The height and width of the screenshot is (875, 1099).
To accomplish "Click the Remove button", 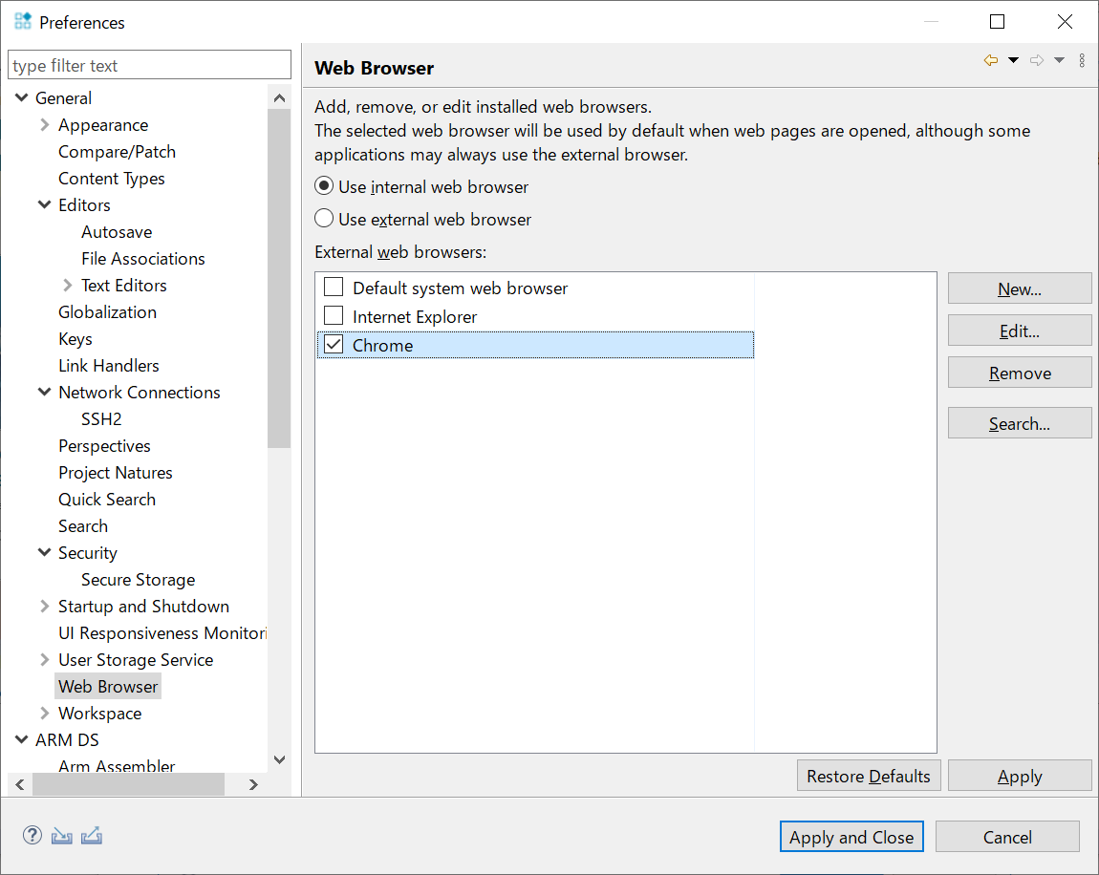I will coord(1020,373).
